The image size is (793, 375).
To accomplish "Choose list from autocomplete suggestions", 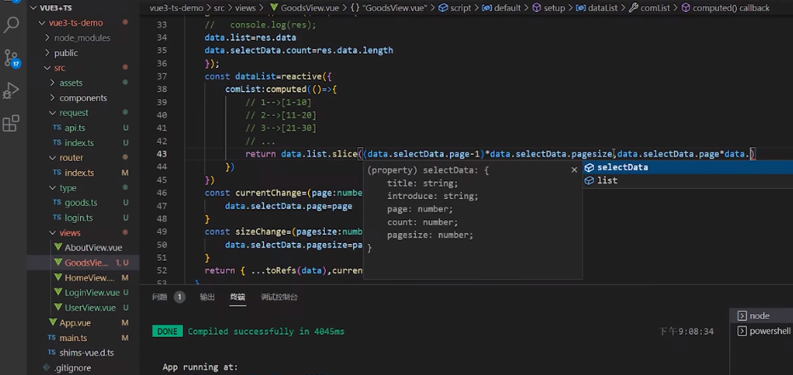I will click(x=687, y=180).
